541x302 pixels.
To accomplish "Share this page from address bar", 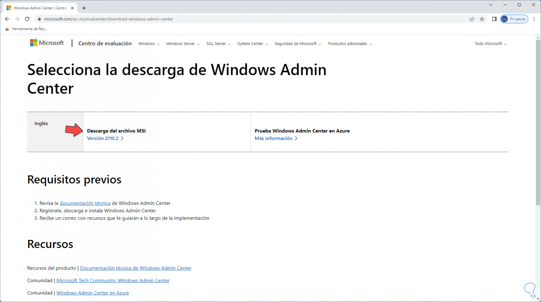I will tap(472, 19).
